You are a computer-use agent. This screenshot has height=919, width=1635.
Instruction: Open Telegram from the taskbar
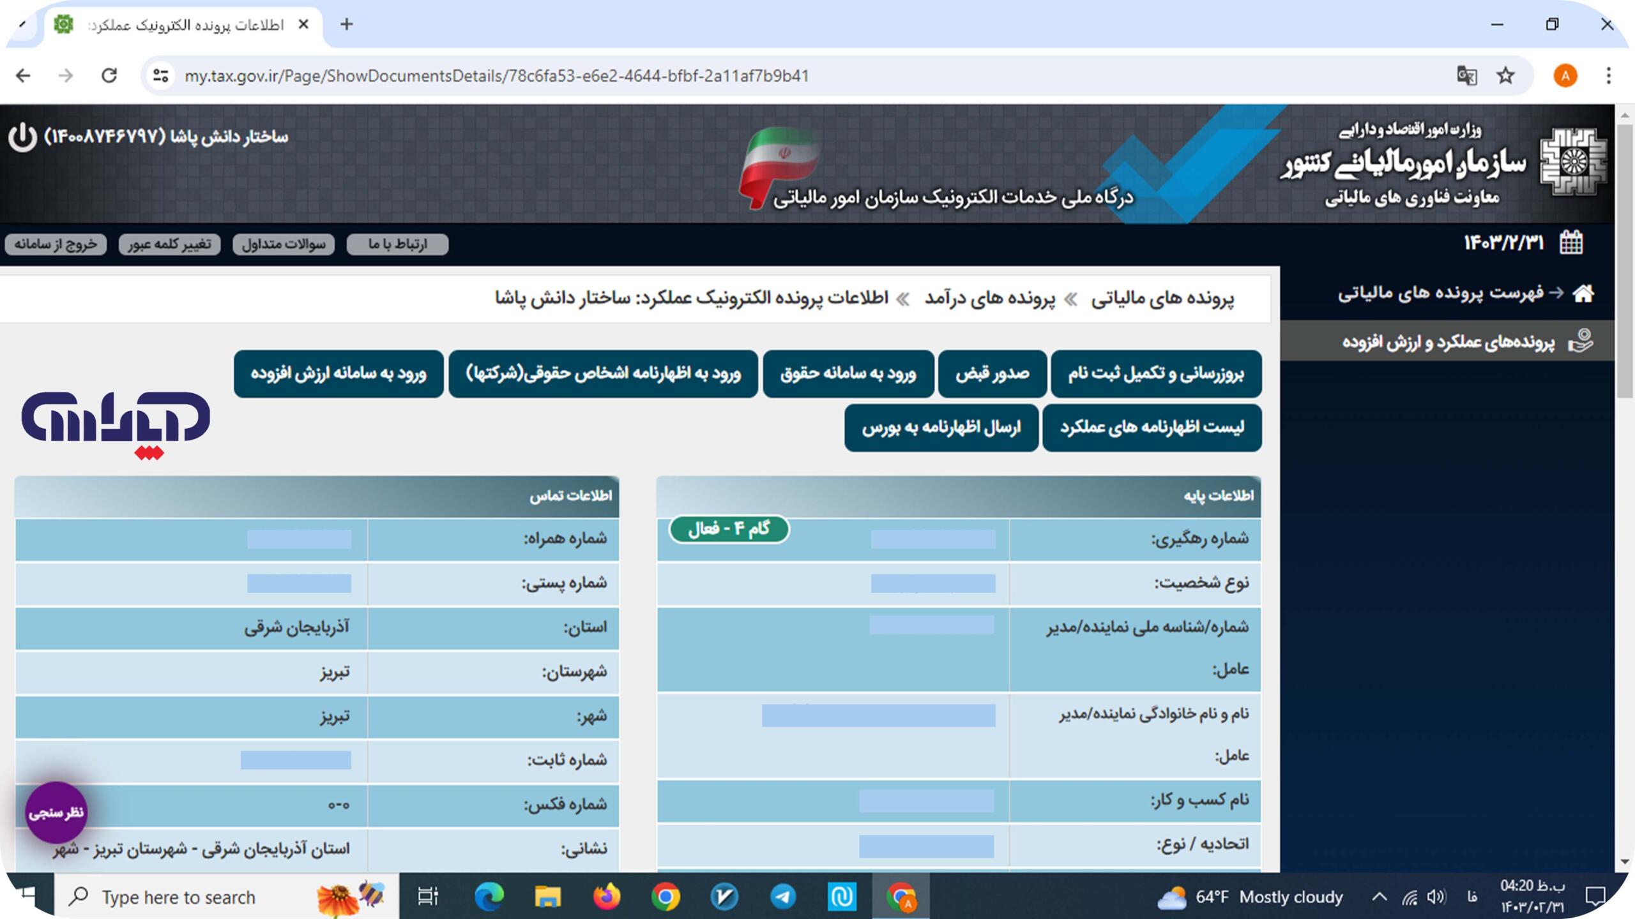784,897
